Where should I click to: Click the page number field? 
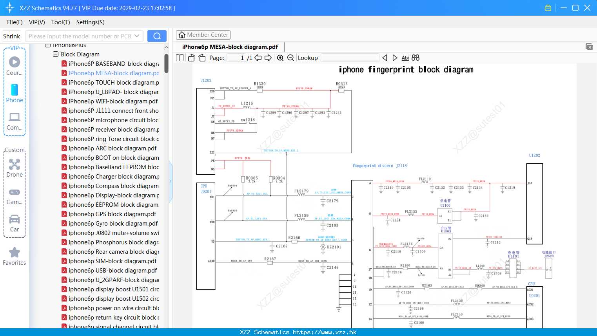(x=236, y=58)
